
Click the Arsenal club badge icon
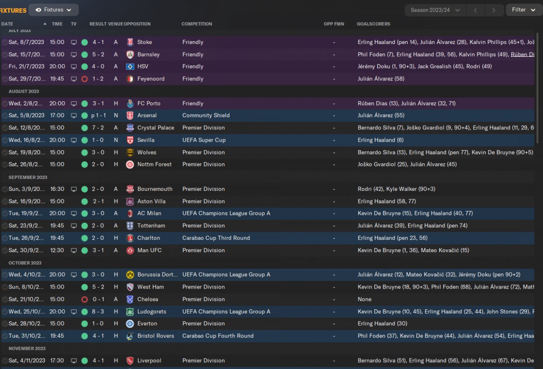[130, 116]
